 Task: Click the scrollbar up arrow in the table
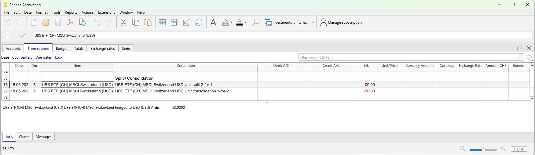pyautogui.click(x=532, y=65)
